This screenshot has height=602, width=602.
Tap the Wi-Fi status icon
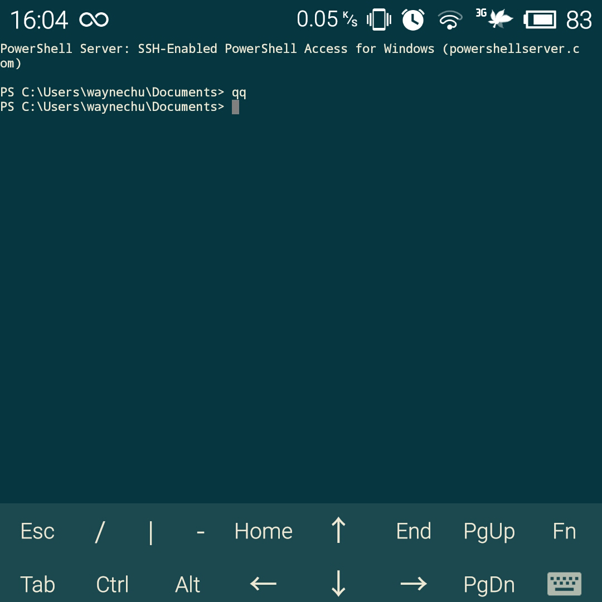pyautogui.click(x=450, y=19)
